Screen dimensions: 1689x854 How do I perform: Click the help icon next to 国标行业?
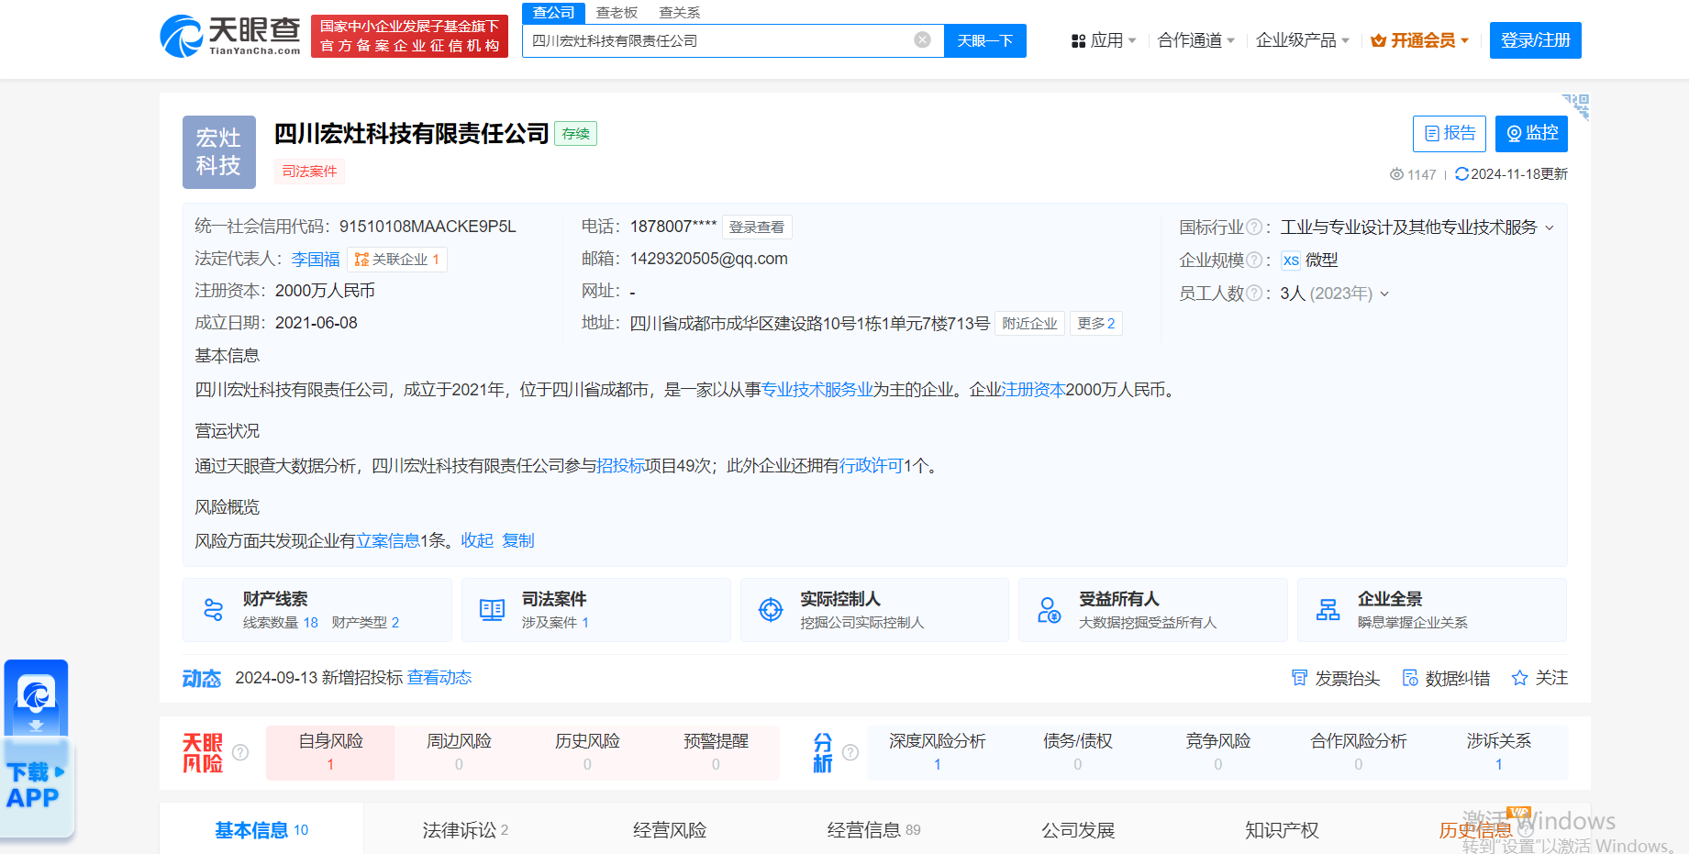click(1254, 227)
